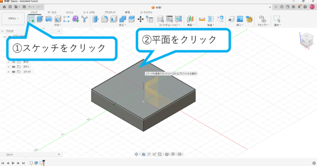Select the Hole tool
This screenshot has height=166, width=317.
click(x=58, y=19)
